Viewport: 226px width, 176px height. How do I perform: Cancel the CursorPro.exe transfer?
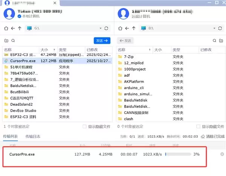[x=222, y=154]
